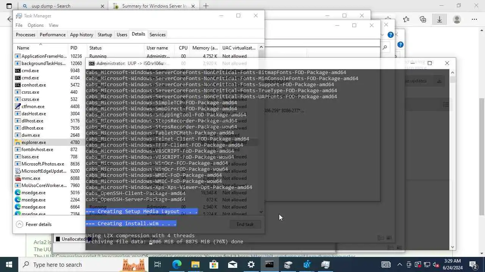The image size is (485, 272).
Task: Select dasHost.exe process
Action: pyautogui.click(x=49, y=114)
